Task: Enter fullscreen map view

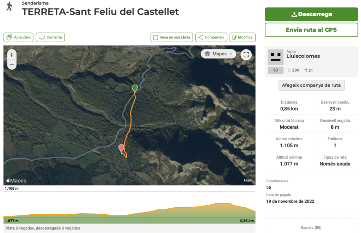Action: click(246, 54)
